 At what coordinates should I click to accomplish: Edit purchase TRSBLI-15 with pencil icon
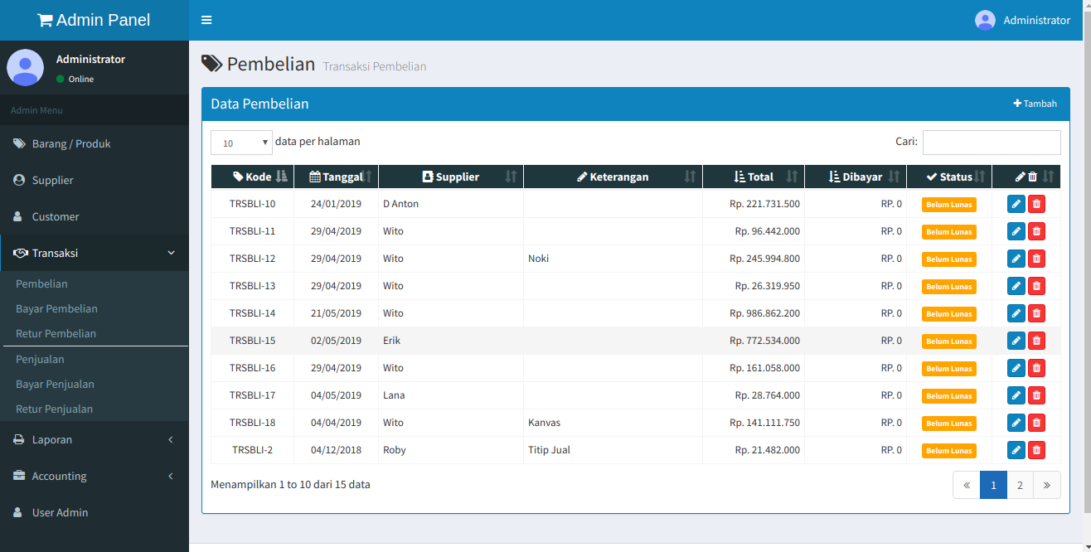click(x=1016, y=341)
